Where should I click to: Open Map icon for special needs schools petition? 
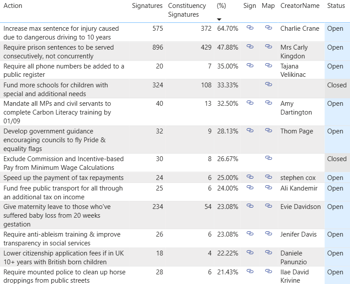(268, 84)
